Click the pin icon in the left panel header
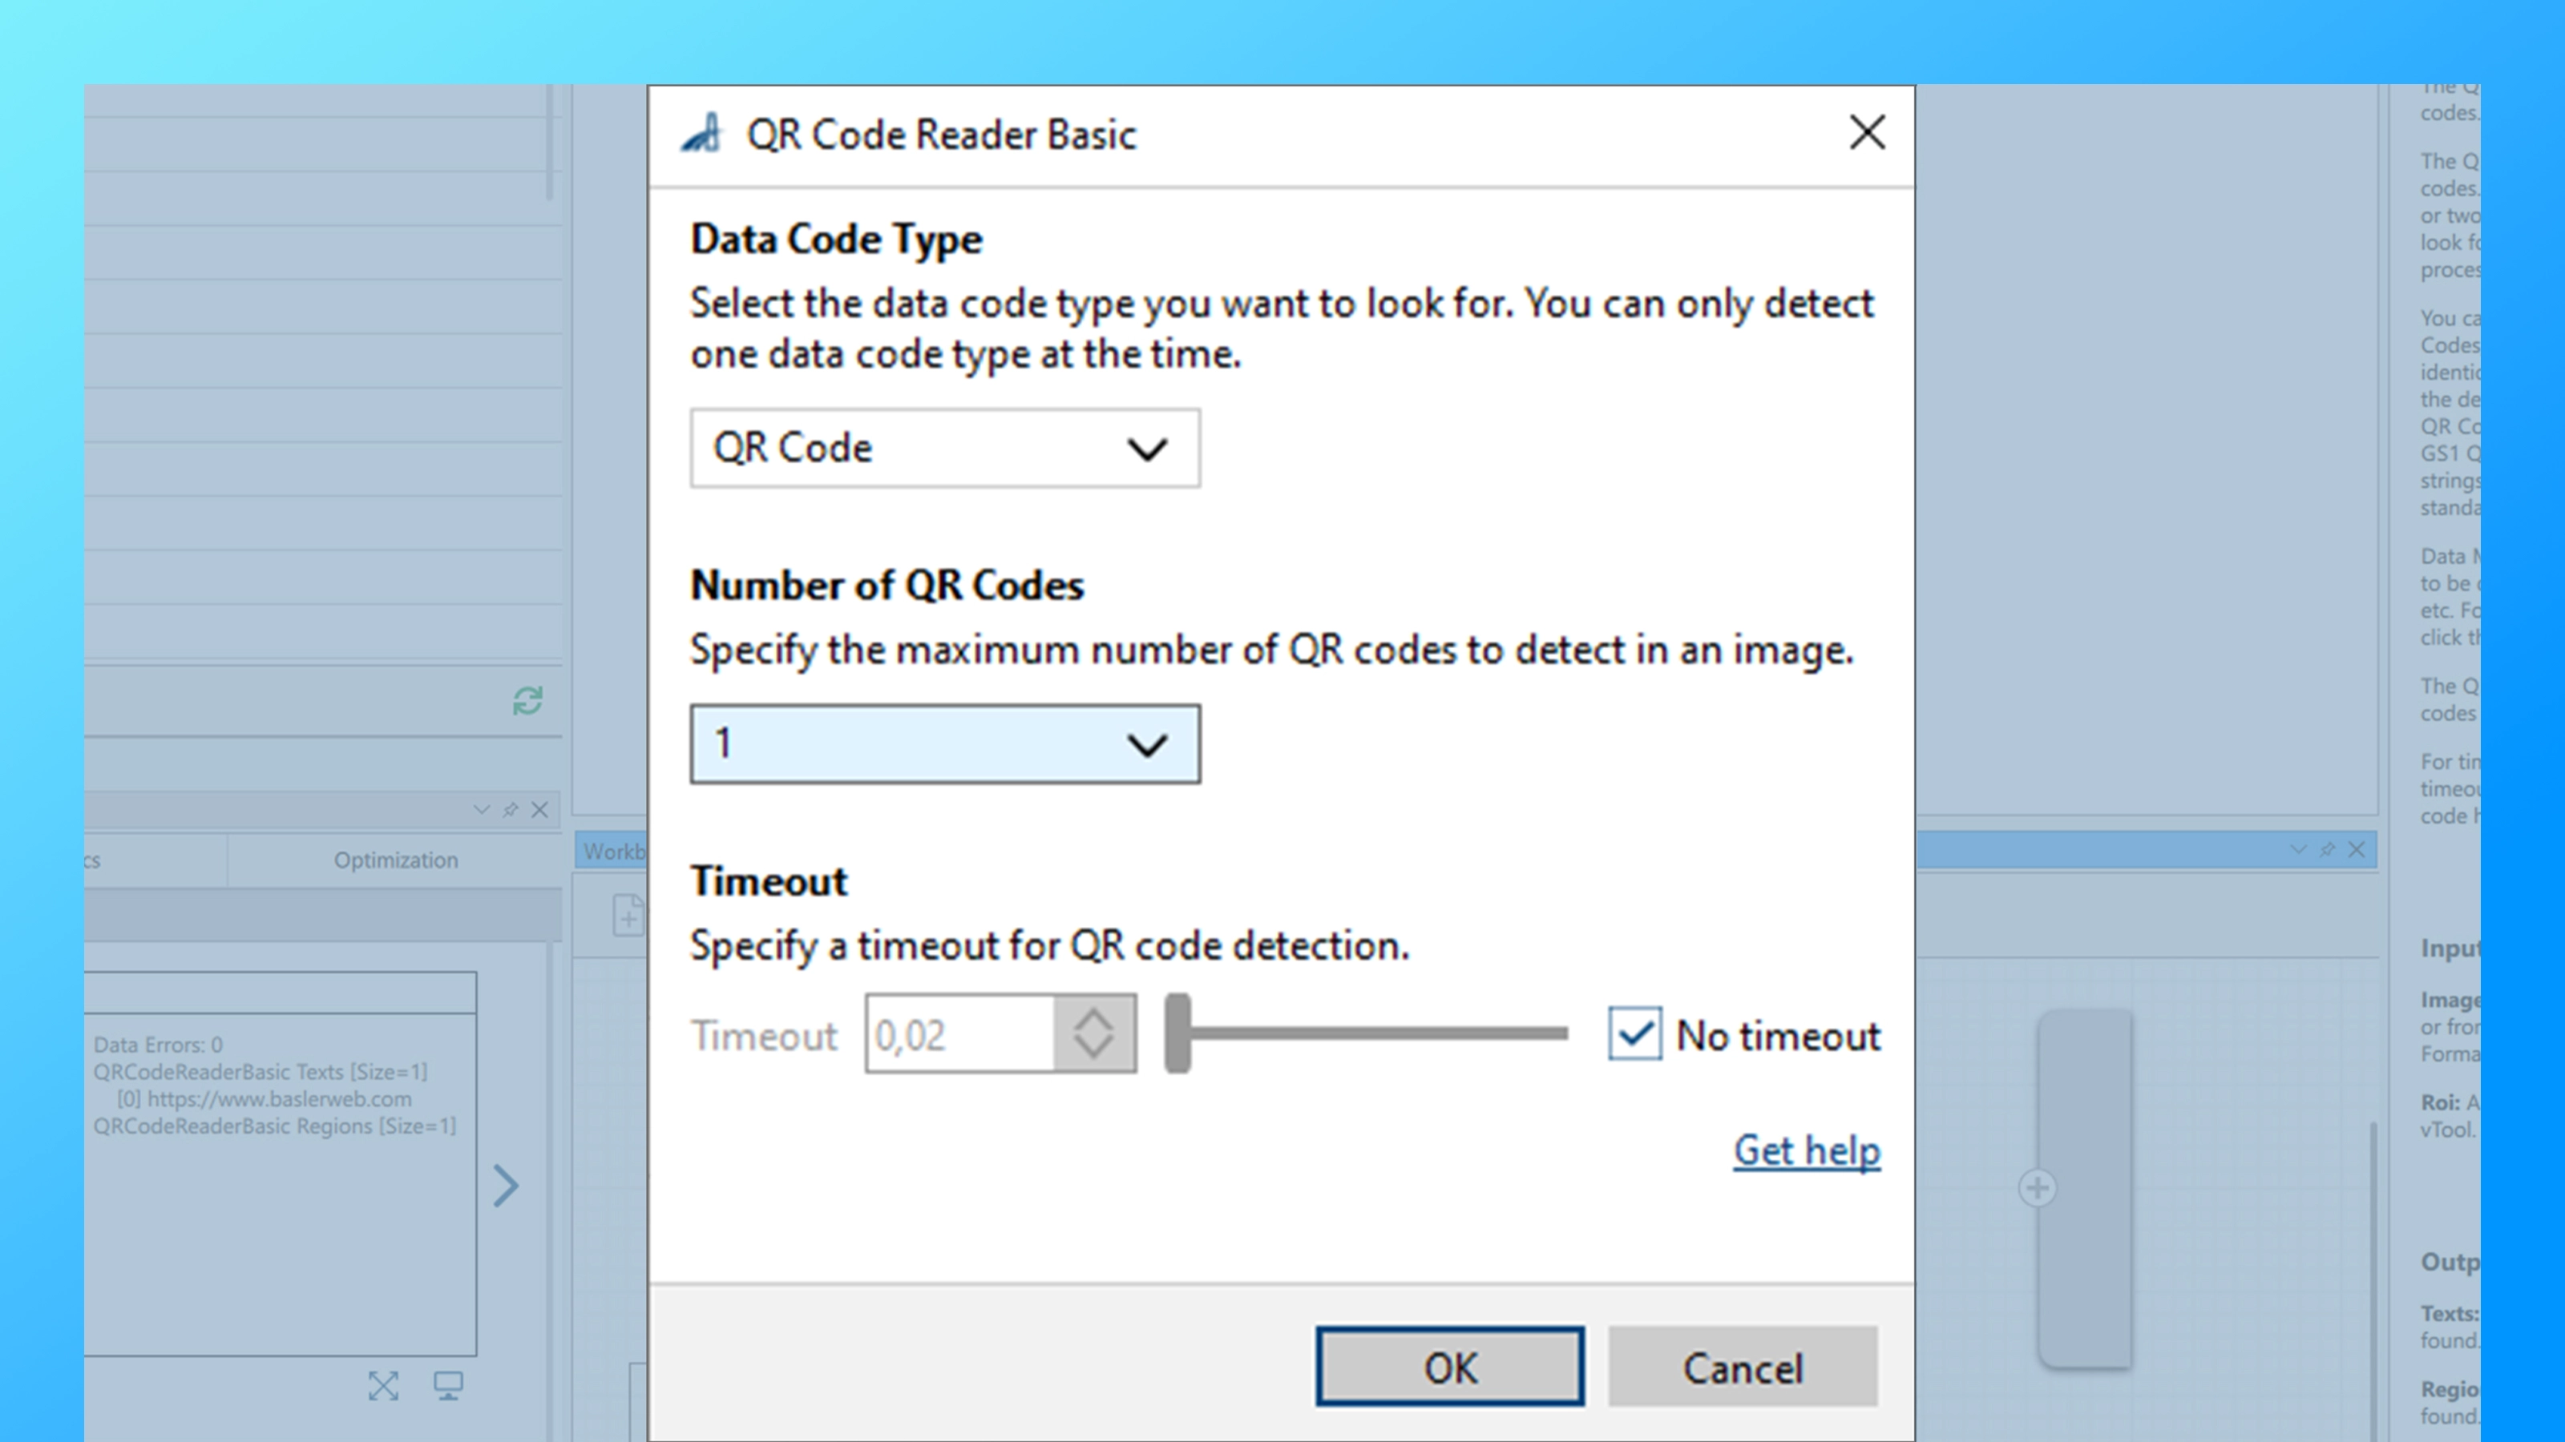This screenshot has width=2565, height=1442. 510,809
